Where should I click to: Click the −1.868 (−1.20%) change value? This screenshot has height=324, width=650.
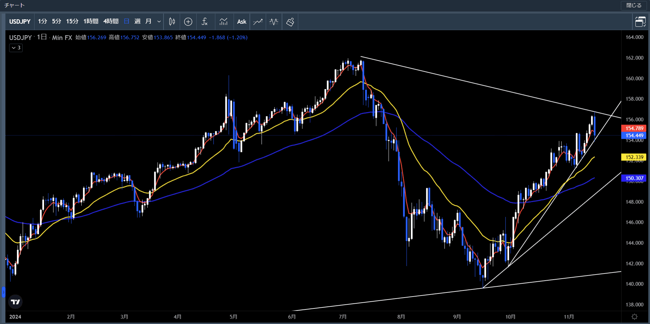(228, 38)
